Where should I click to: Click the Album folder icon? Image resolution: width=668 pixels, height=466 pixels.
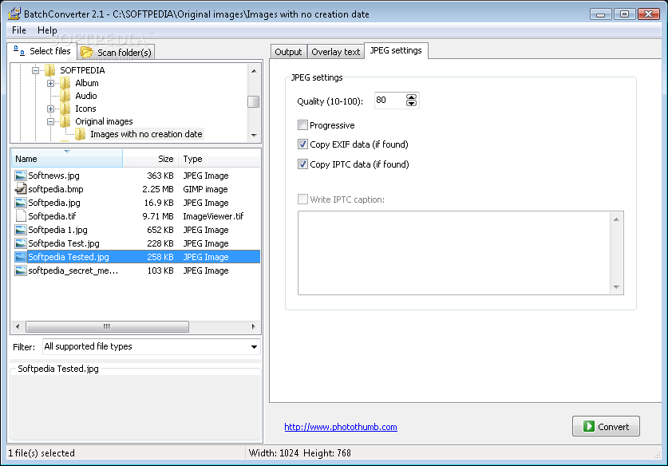coord(65,83)
